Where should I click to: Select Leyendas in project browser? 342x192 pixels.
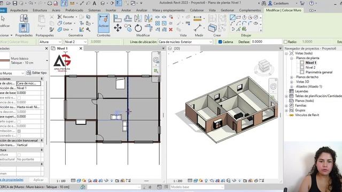[x=301, y=91]
